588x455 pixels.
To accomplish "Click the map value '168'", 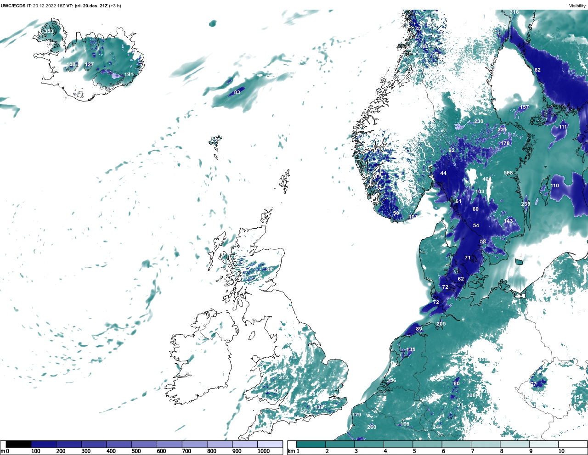I will click(x=405, y=424).
